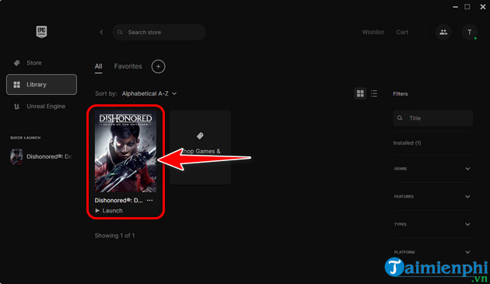
Task: Switch to grid view
Action: click(x=360, y=93)
